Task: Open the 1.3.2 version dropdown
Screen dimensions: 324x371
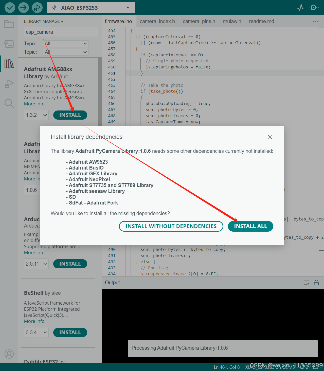Action: (x=36, y=115)
